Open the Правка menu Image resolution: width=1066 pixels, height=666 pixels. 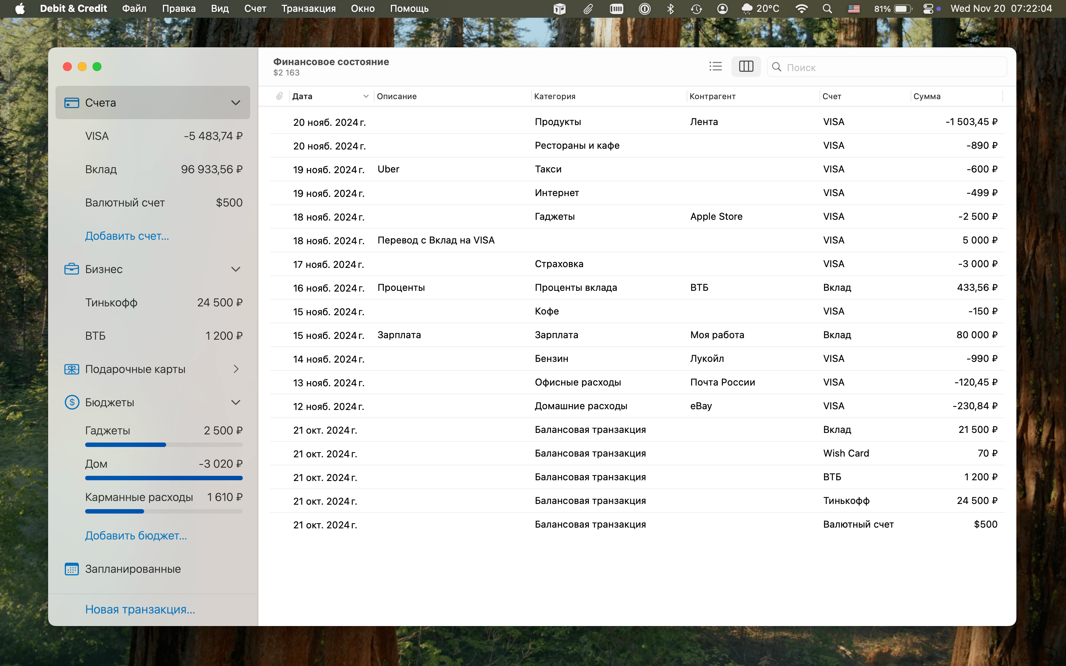coord(179,9)
